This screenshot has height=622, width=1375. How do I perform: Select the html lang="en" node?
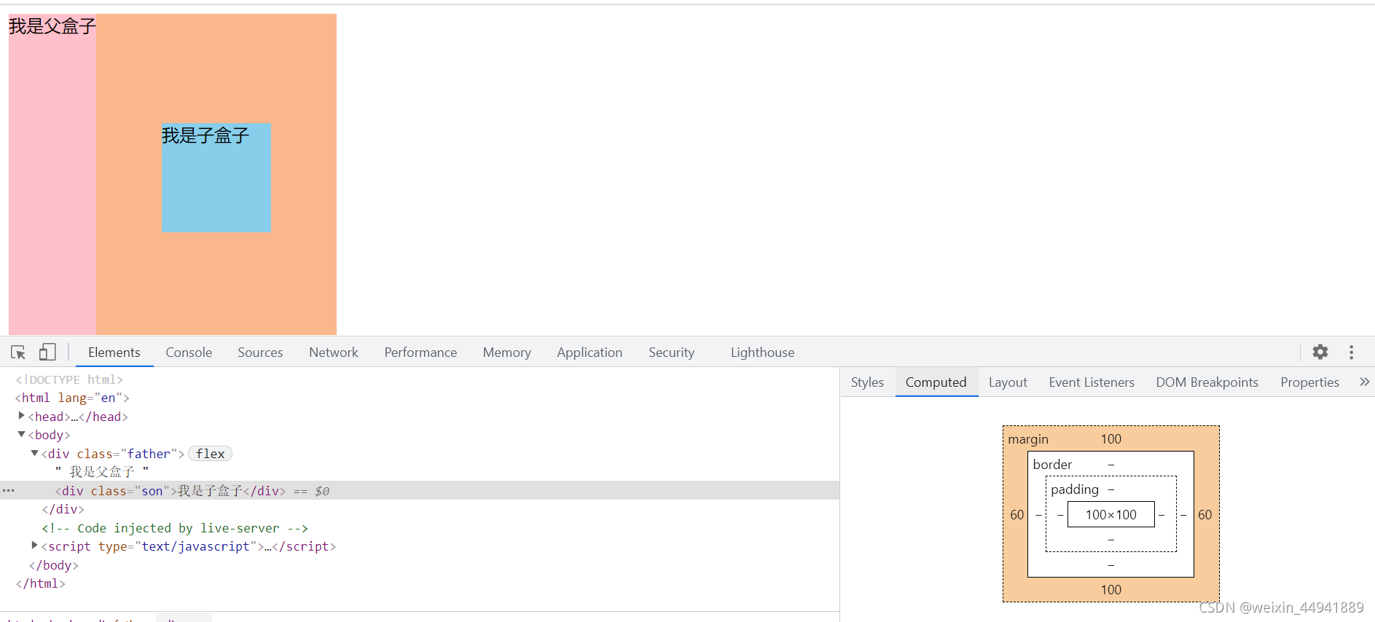pyautogui.click(x=72, y=398)
